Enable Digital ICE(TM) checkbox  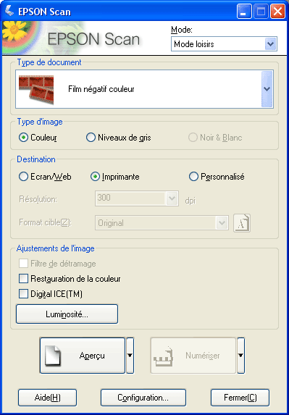point(51,294)
